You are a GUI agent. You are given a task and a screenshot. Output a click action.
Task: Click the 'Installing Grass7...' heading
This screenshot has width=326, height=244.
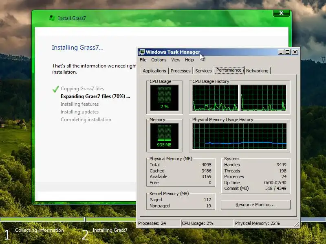[x=77, y=48]
